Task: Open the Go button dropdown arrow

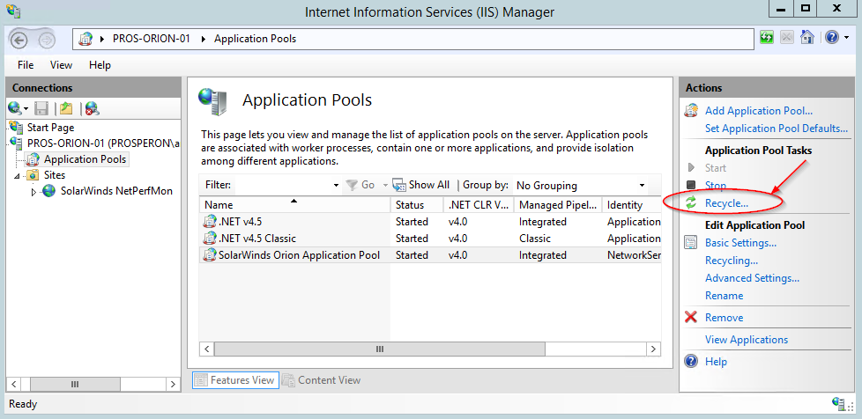Action: (385, 186)
